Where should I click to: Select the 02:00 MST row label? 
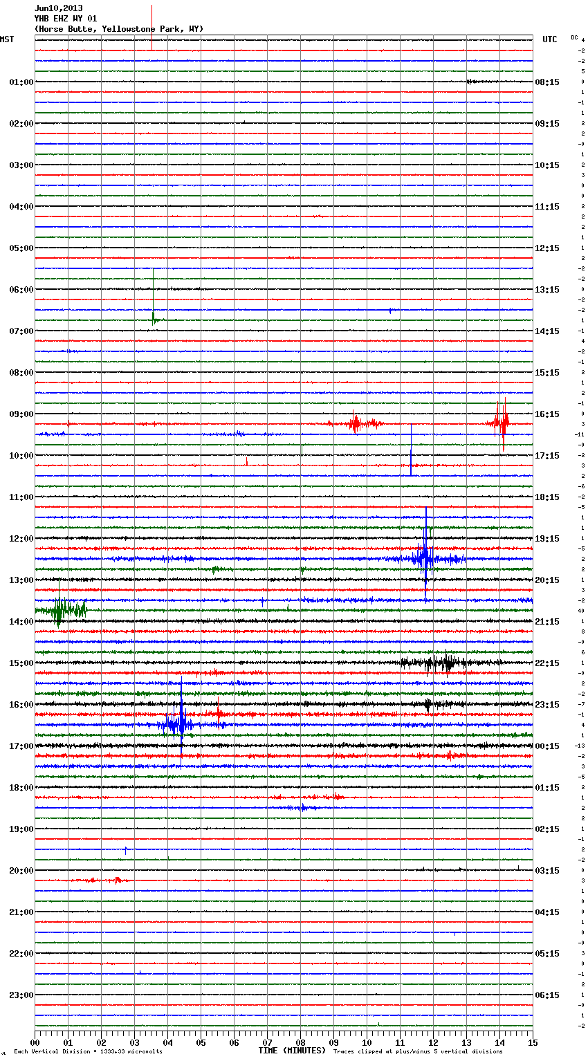coord(21,124)
